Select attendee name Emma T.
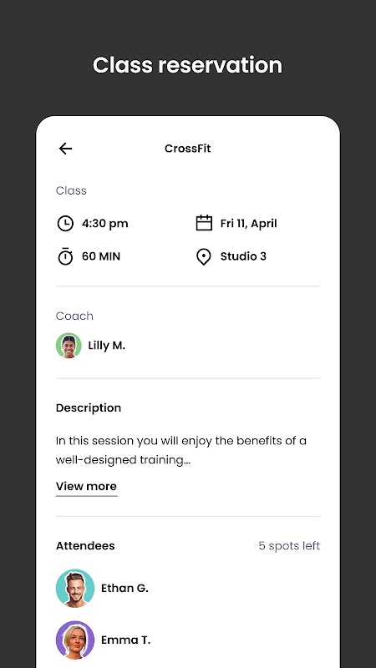 pos(125,640)
